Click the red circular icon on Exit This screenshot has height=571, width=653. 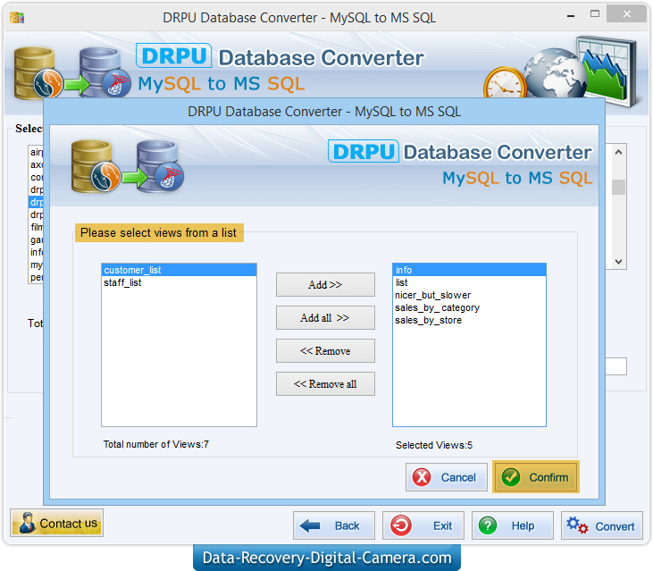pyautogui.click(x=400, y=525)
